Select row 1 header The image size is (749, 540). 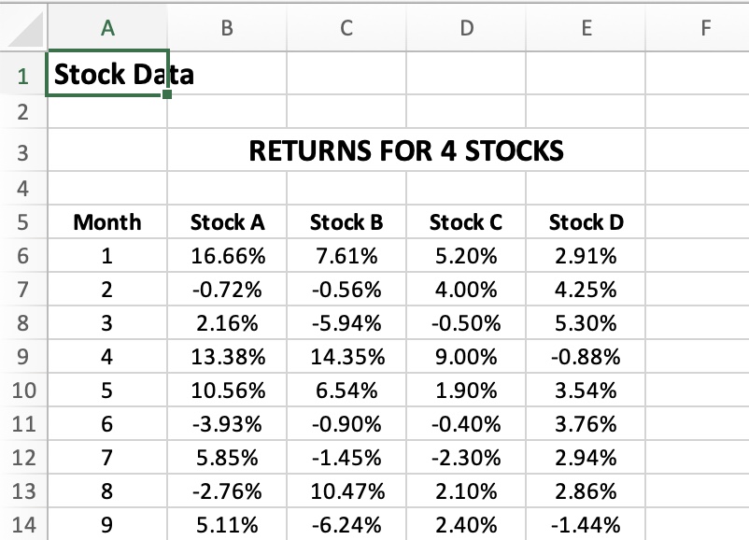point(24,74)
